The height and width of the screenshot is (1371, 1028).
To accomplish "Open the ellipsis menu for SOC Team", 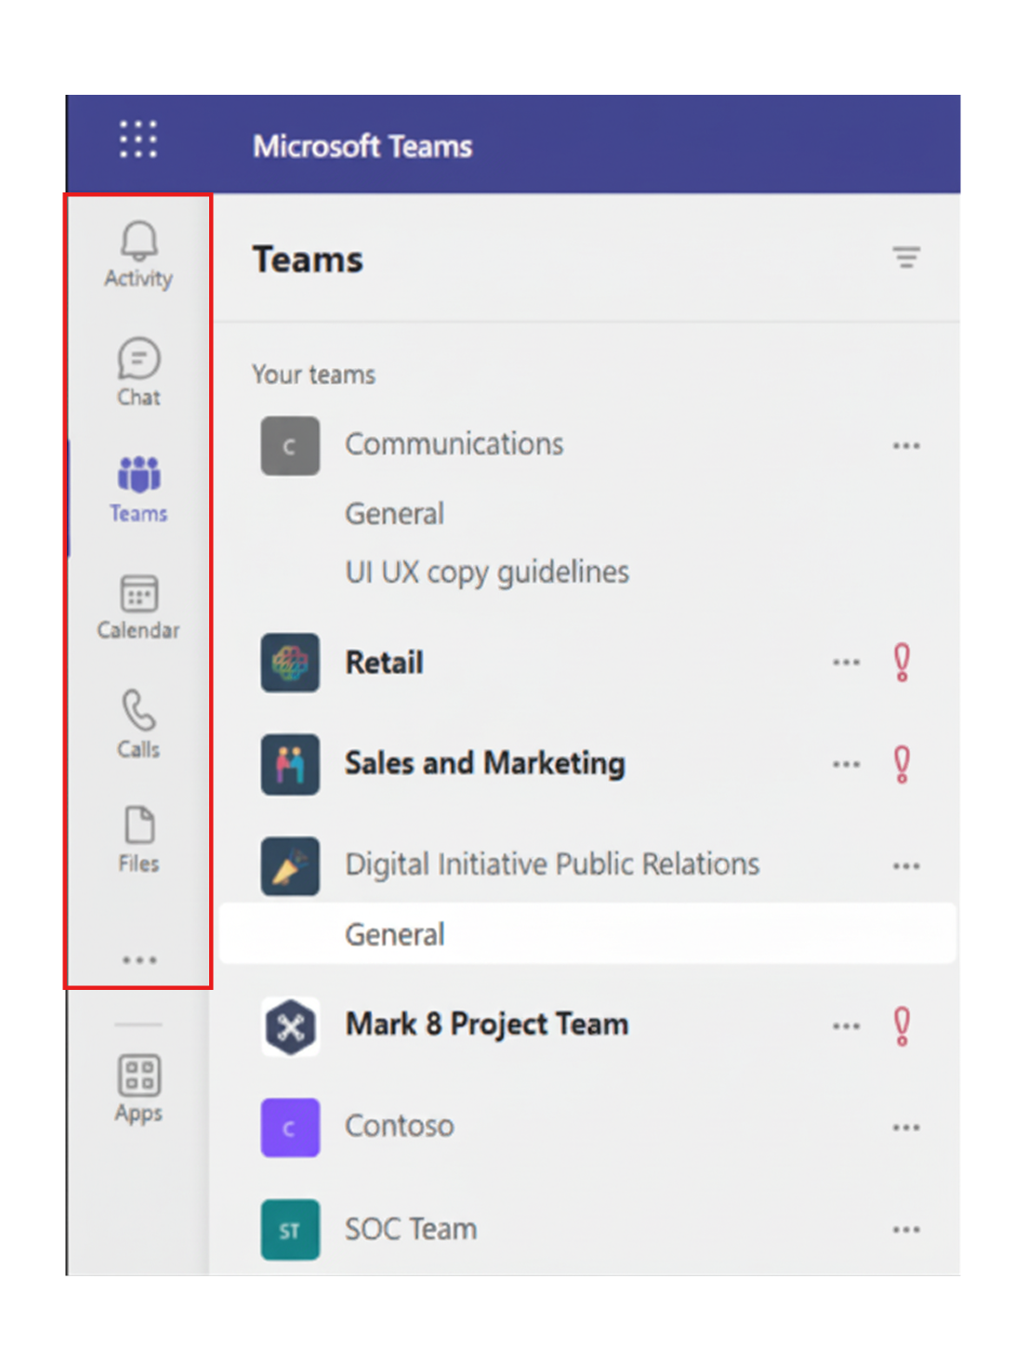I will coord(904,1228).
